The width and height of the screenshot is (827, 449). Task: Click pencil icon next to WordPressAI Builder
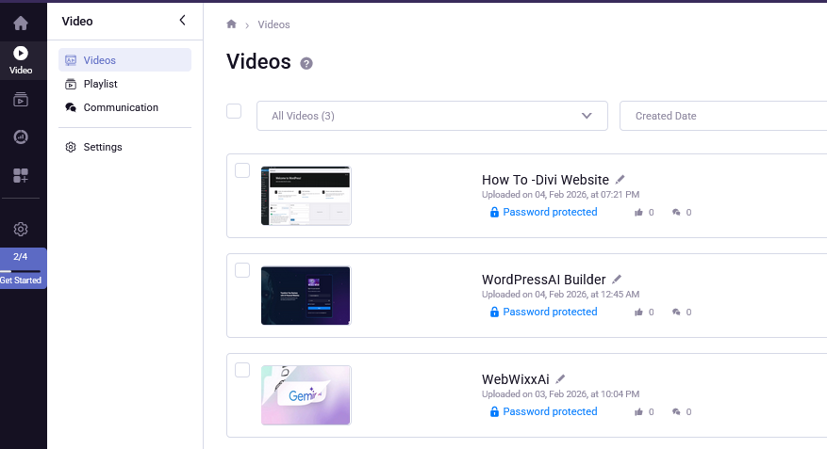click(617, 279)
